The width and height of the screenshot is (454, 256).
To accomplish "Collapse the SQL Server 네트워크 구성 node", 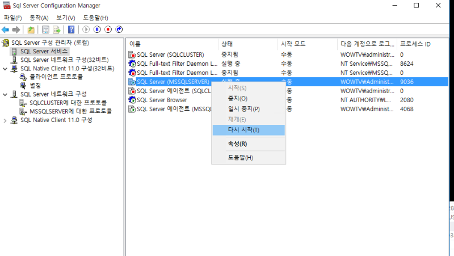I will click(x=5, y=94).
